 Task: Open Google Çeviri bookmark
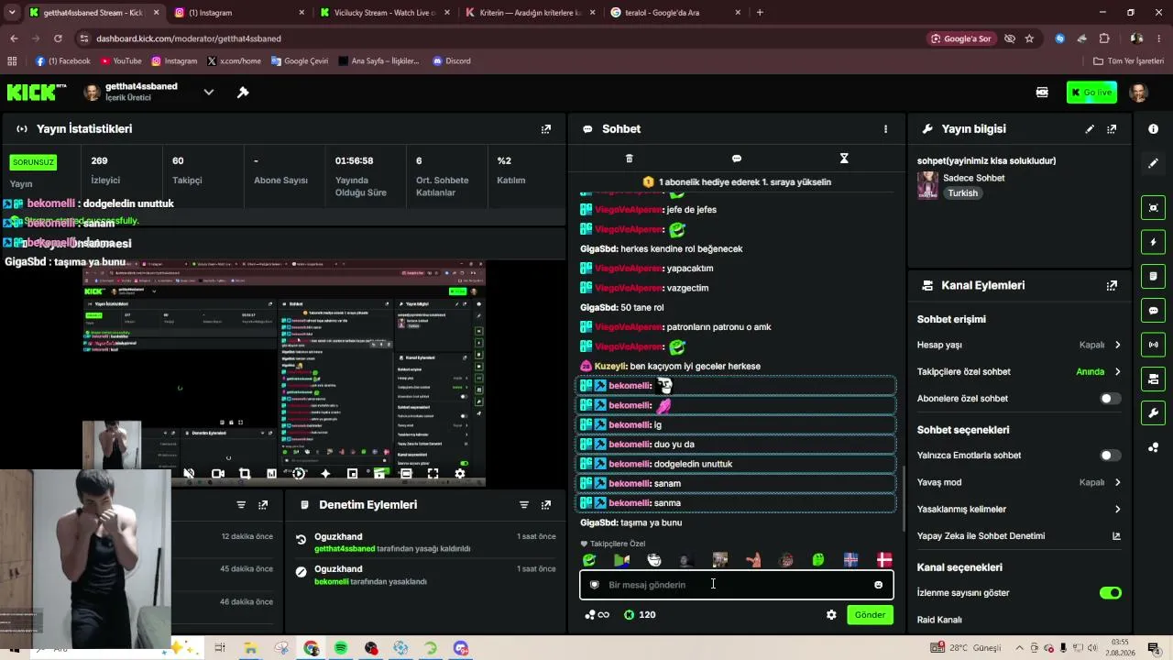pyautogui.click(x=300, y=61)
